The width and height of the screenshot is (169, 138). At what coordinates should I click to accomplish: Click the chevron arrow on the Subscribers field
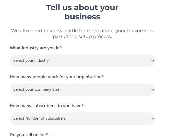[153, 119]
